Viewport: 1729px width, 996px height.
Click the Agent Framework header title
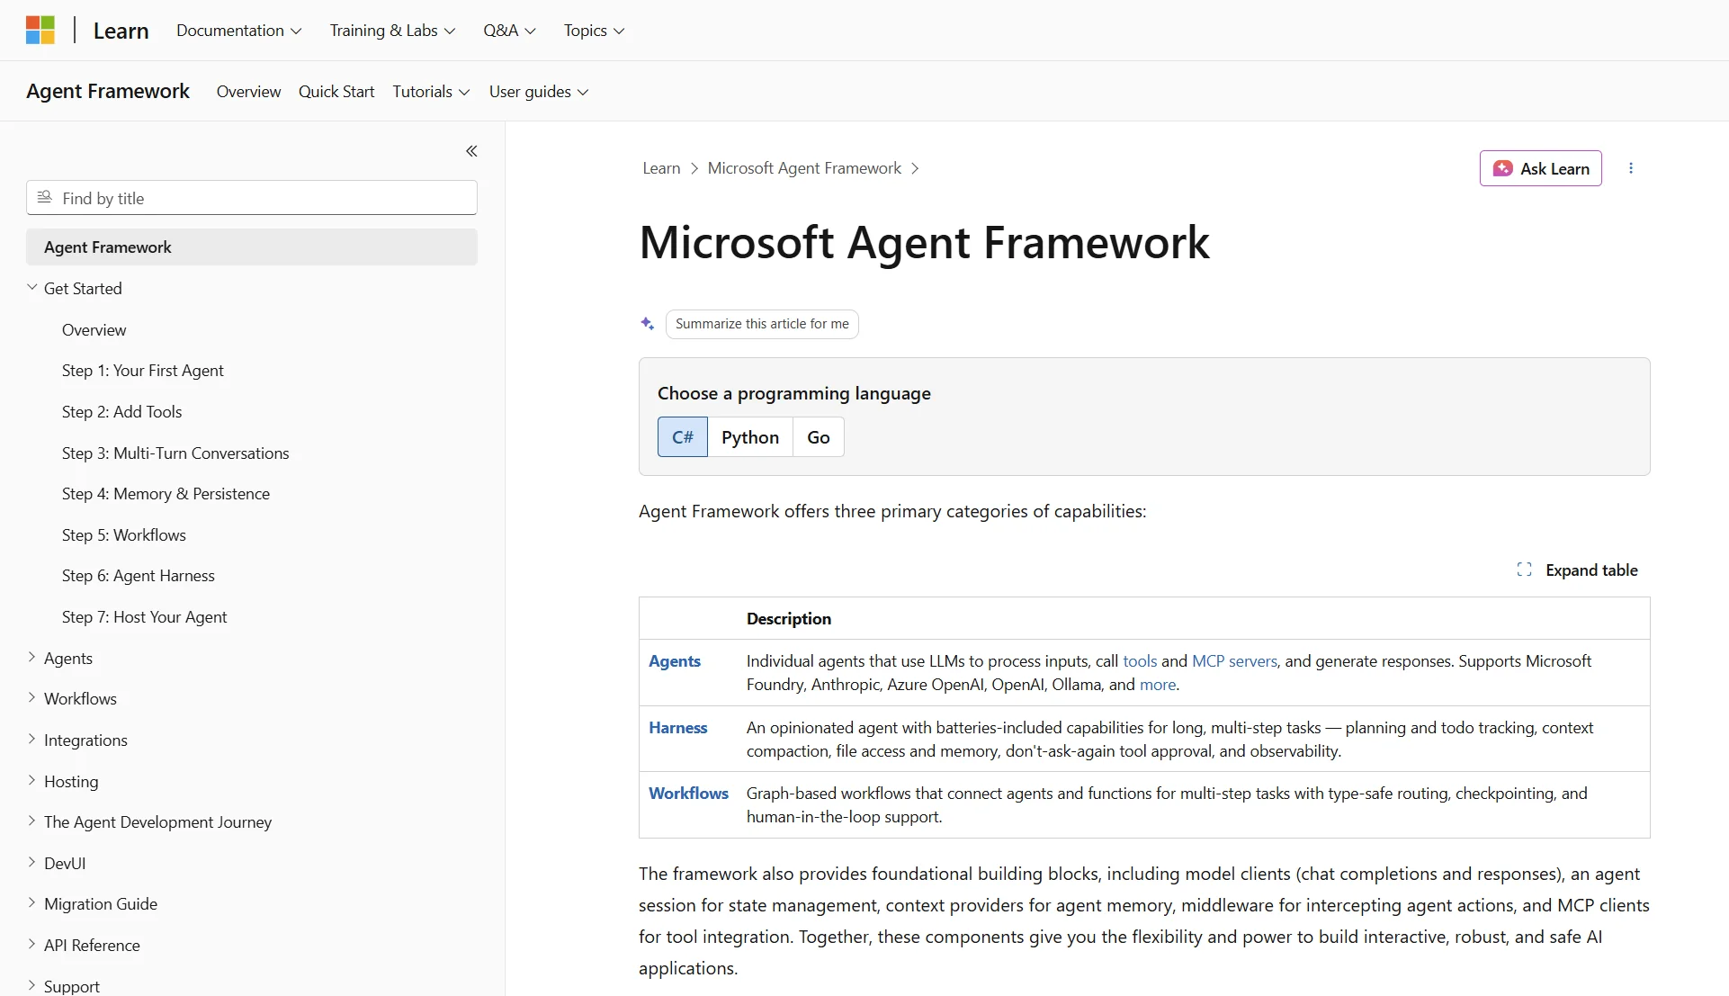[x=108, y=91]
